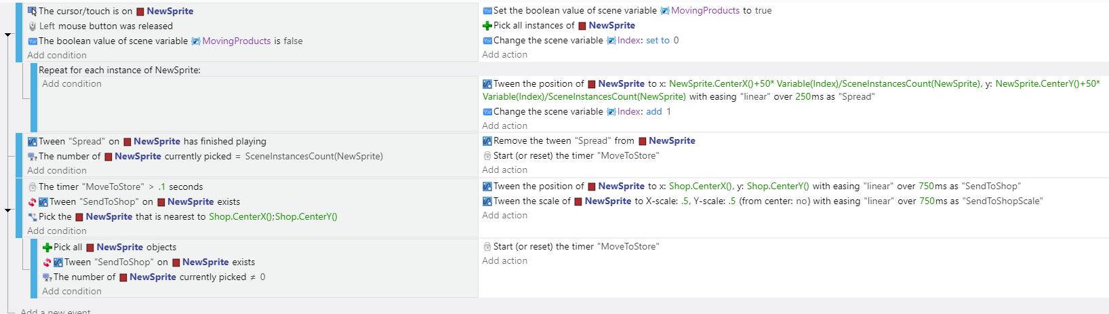Click the red NewSprite object icon in 'Remove the tween Spread'
1109x314 pixels.
pyautogui.click(x=642, y=141)
